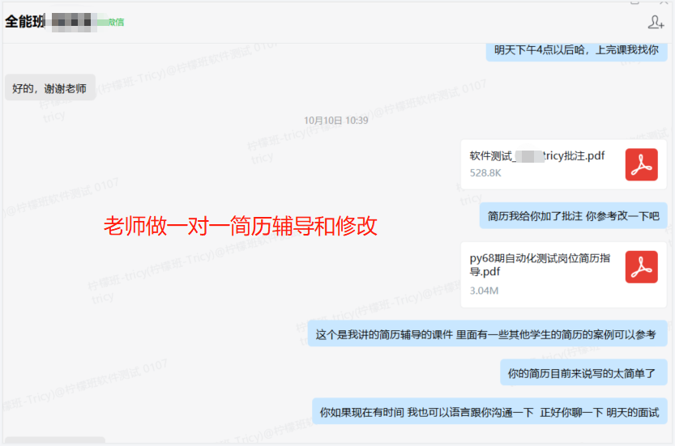This screenshot has width=675, height=446.
Task: Click the green 微信 tag beside the title
Action: (115, 23)
